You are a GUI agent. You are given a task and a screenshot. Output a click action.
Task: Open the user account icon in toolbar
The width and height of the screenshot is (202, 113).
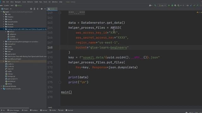pos(150,6)
